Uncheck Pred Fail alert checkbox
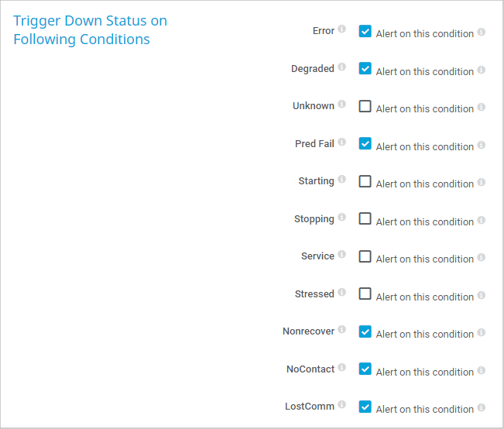The width and height of the screenshot is (504, 429). pyautogui.click(x=365, y=144)
